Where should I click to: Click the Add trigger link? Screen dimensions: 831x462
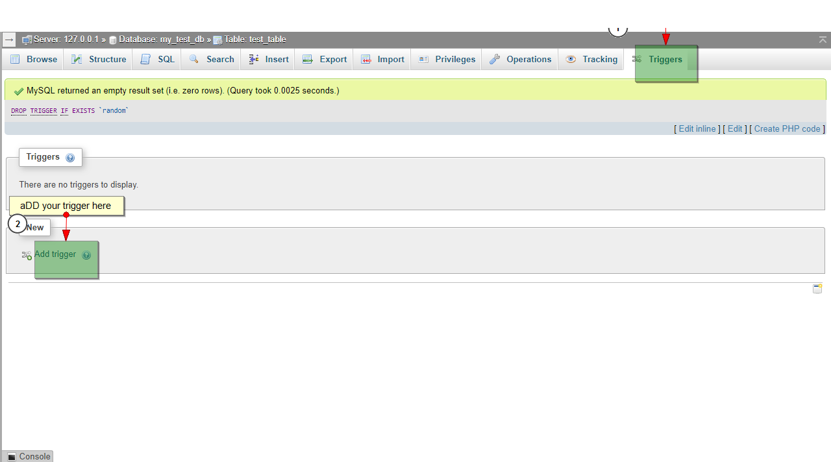click(x=55, y=254)
